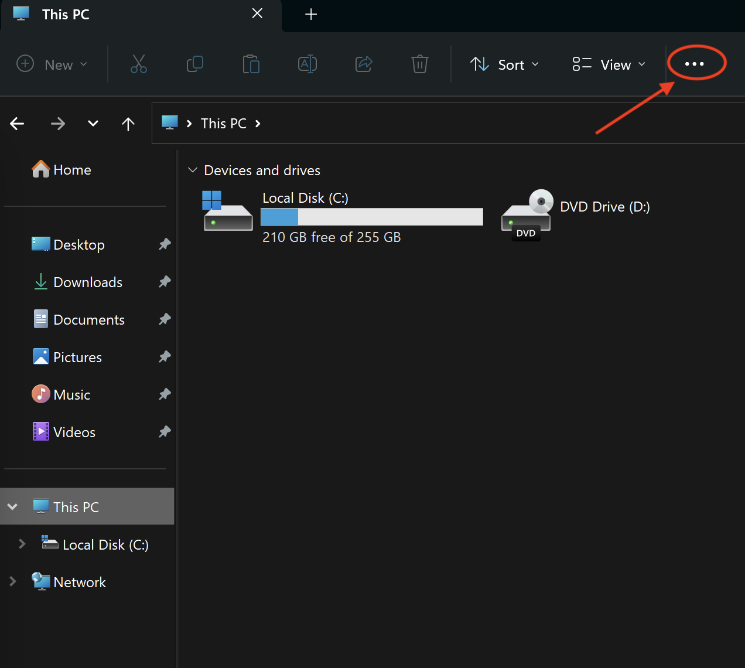Open the New item button menu
This screenshot has height=668, width=745.
pos(52,64)
